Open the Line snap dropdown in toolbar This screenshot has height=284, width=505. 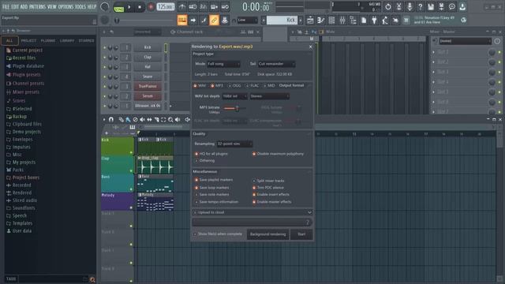tap(248, 21)
